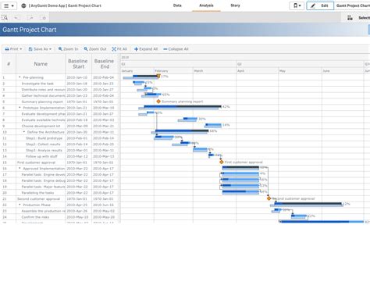The image size is (370, 296).
Task: Open the selections tool grid icon
Action: [350, 18]
